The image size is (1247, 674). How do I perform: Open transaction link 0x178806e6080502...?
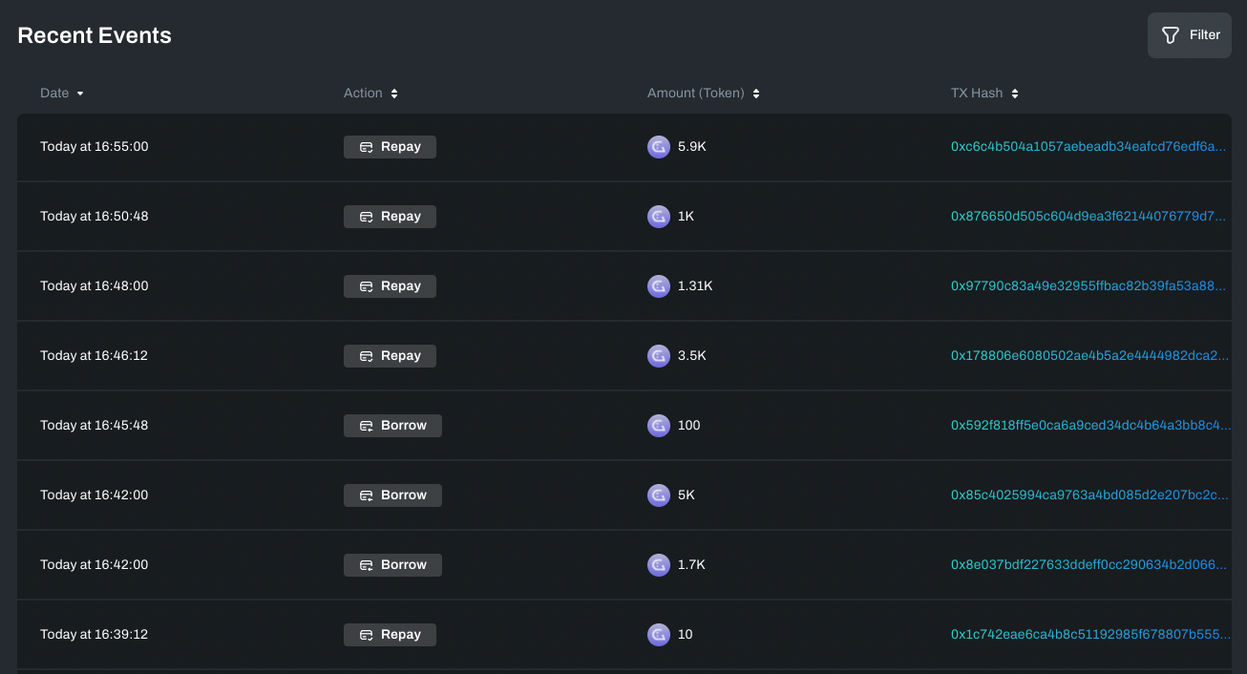(1089, 356)
